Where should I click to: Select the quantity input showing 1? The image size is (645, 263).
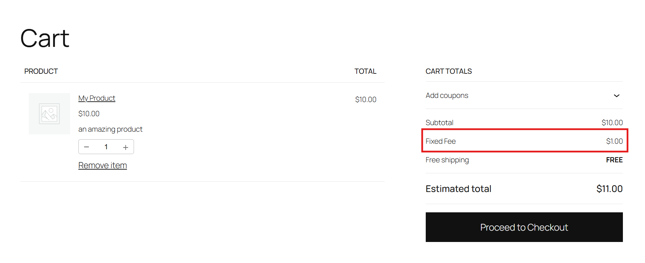(x=106, y=146)
